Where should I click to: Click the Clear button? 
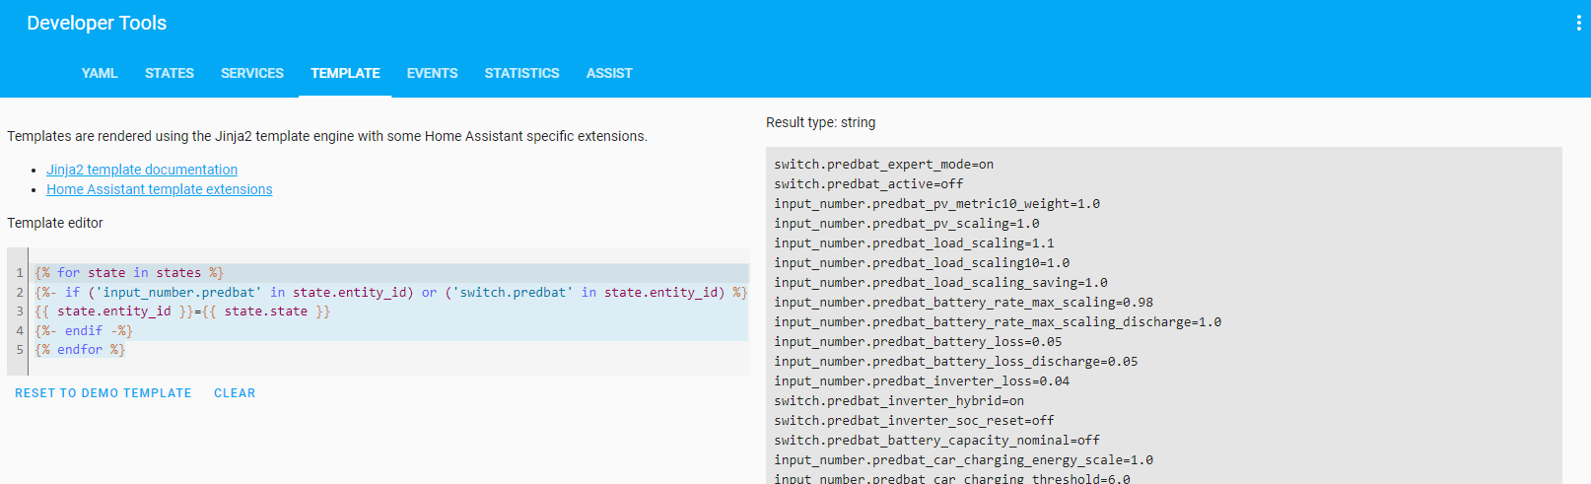[x=235, y=392]
